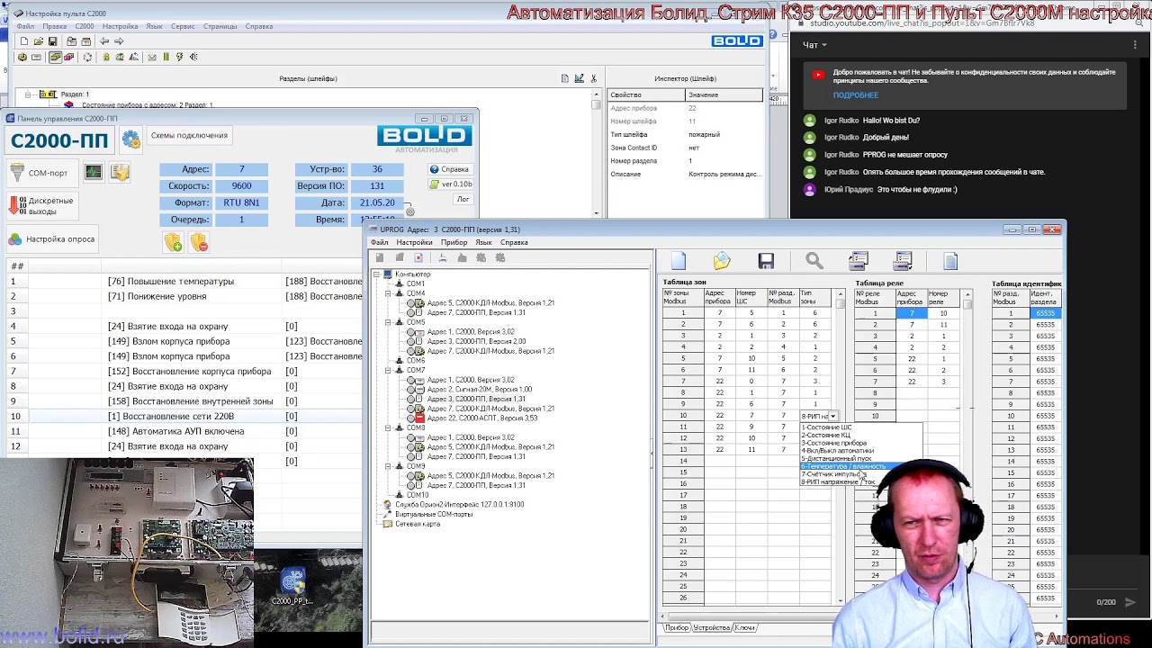This screenshot has height=648, width=1152.
Task: Collapse Раздел: 1 tree node in Настройка пульта
Action: [28, 94]
